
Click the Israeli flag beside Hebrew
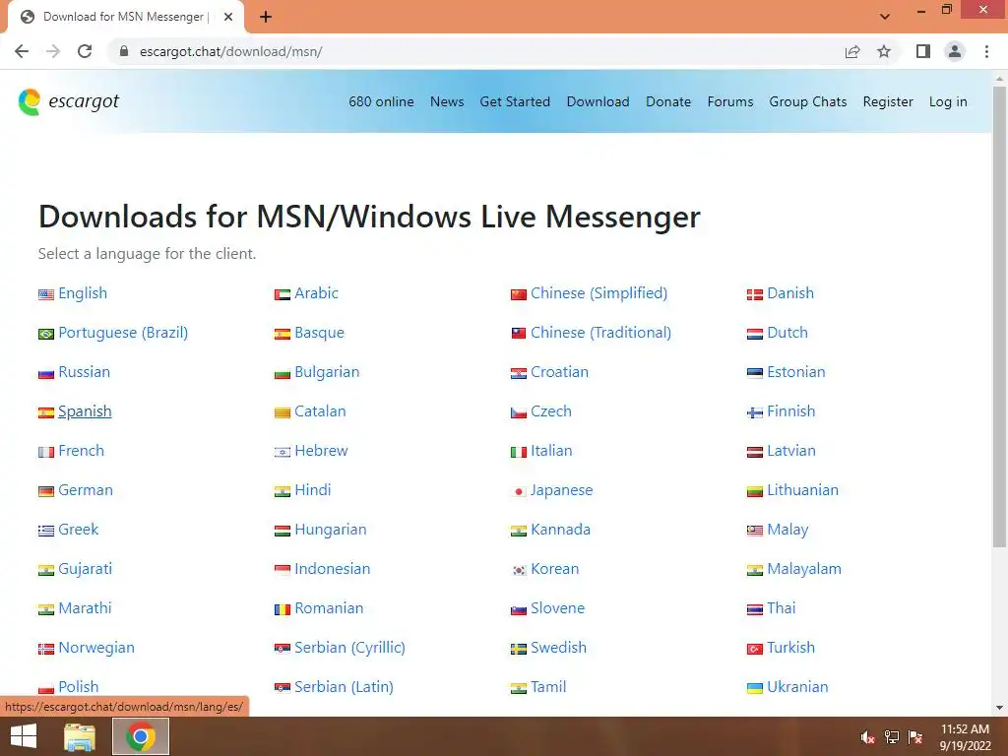click(283, 452)
